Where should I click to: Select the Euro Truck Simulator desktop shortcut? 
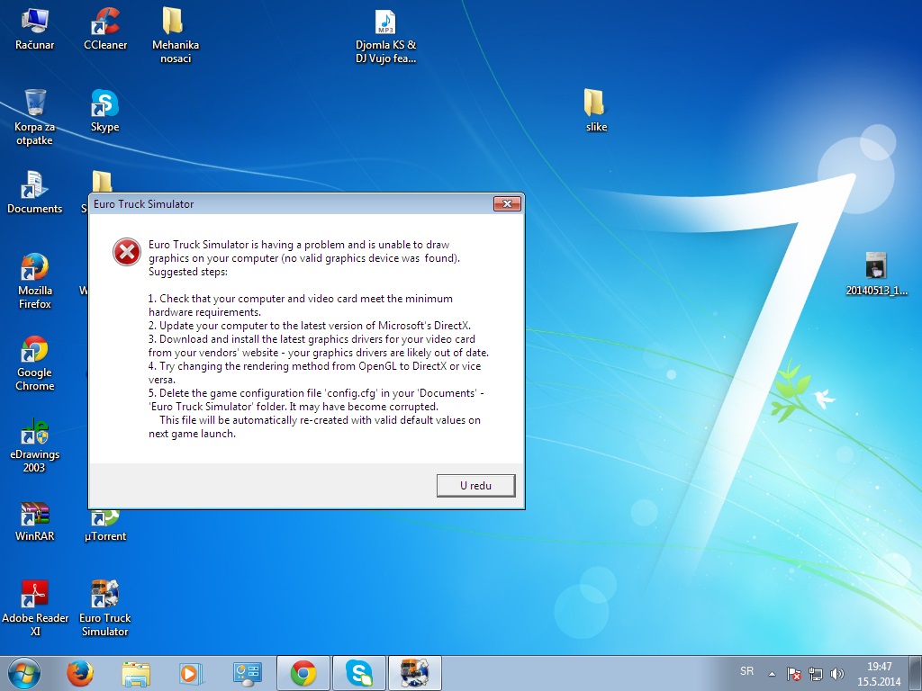click(105, 608)
